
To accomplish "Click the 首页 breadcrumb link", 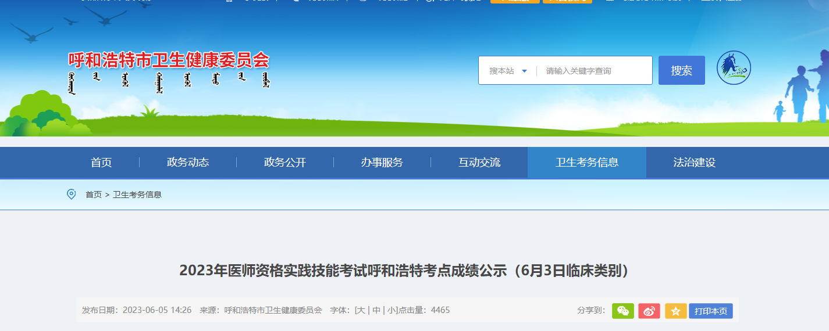I will [x=94, y=195].
